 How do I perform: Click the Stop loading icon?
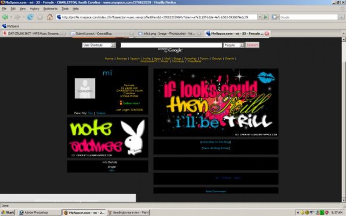pos(40,17)
